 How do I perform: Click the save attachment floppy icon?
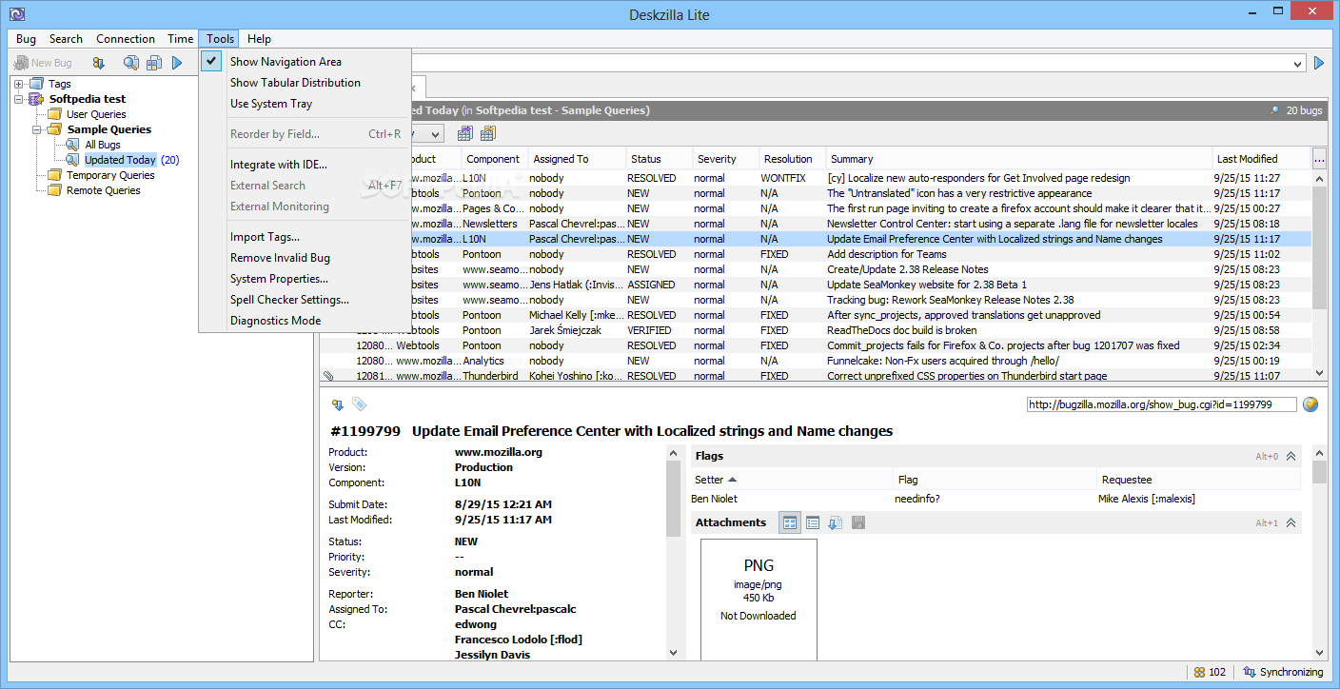857,522
